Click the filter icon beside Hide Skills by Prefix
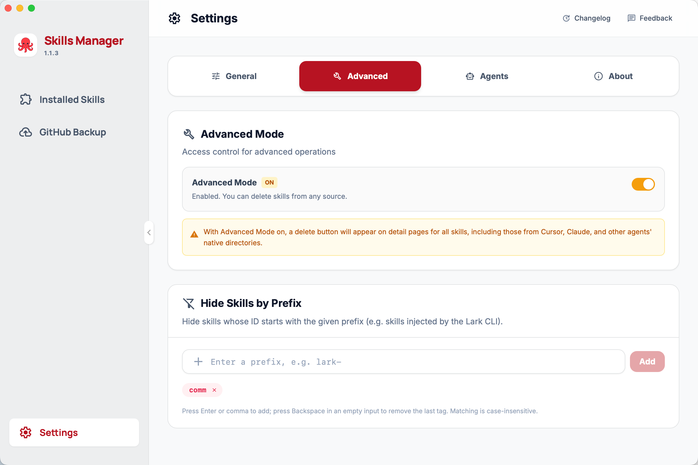Screen dimensions: 698x465 189,303
